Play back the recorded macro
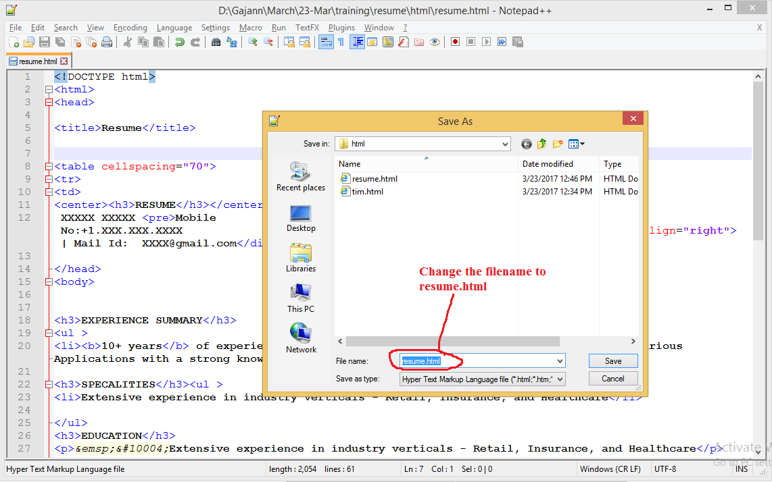This screenshot has width=772, height=482. 487,43
